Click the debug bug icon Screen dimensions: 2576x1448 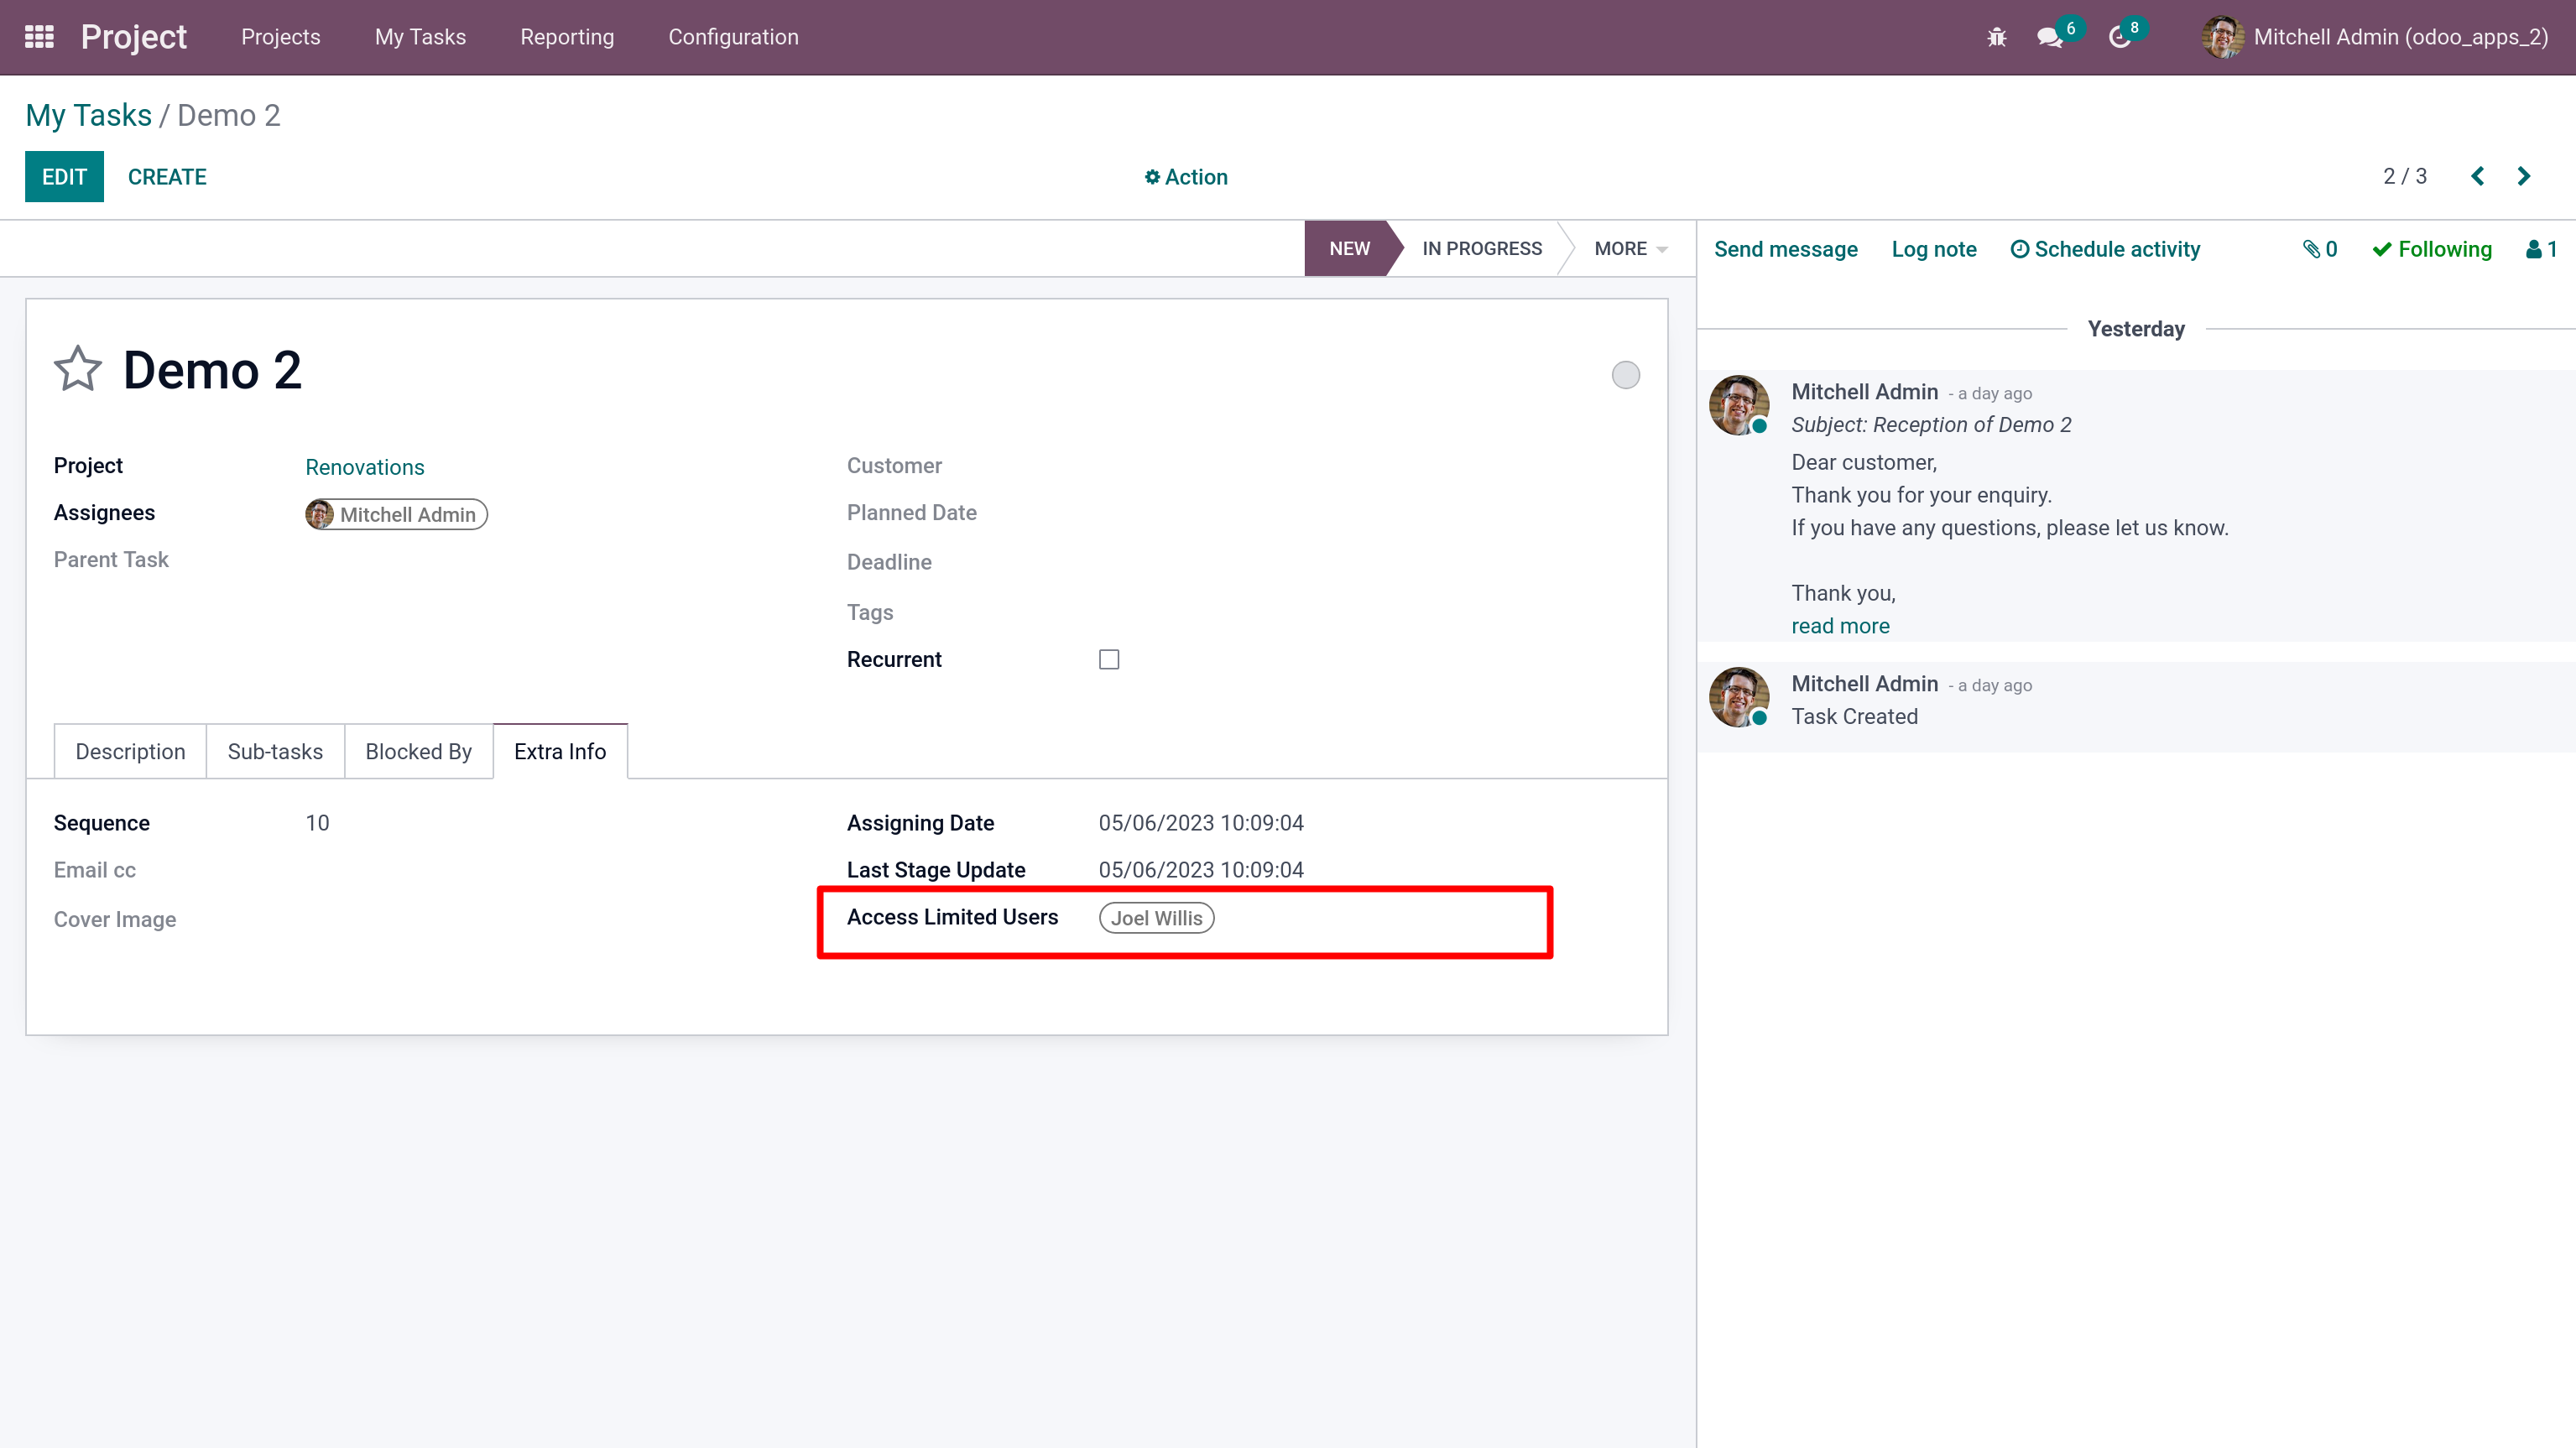tap(1996, 37)
